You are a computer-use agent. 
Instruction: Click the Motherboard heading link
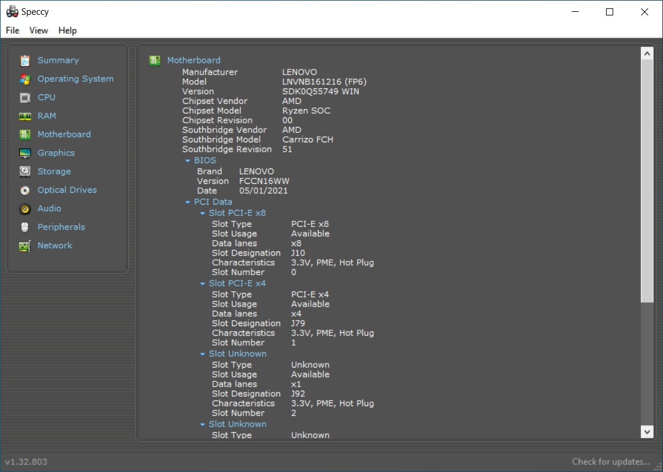click(x=194, y=60)
